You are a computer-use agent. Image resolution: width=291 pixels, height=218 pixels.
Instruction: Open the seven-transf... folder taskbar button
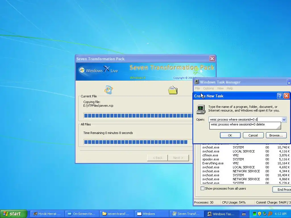117,214
